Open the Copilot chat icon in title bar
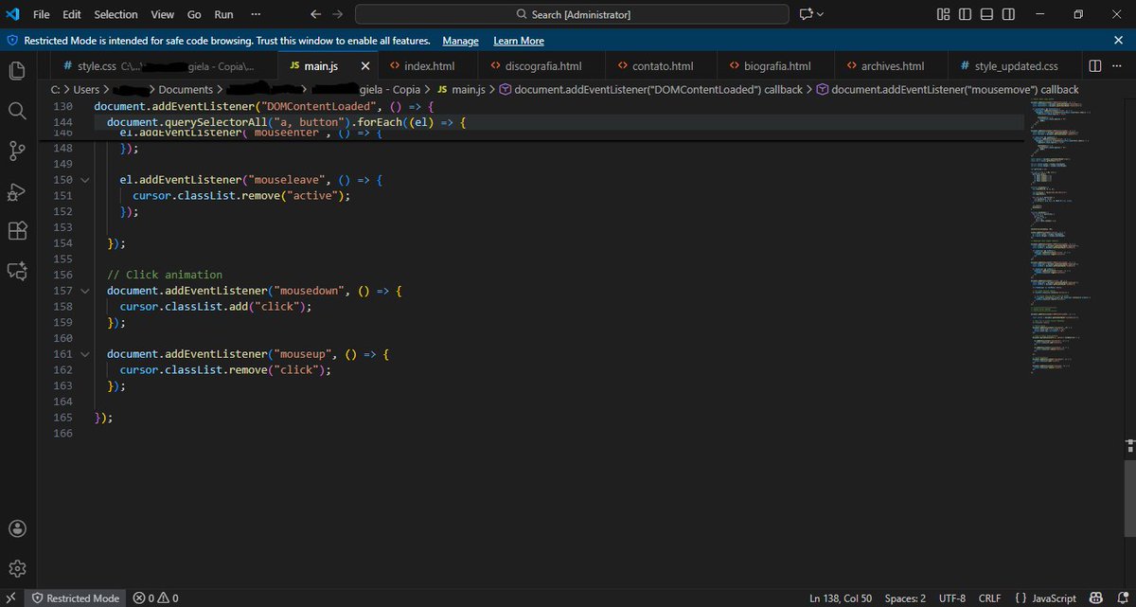Screen dimensions: 1136x607 pos(806,14)
